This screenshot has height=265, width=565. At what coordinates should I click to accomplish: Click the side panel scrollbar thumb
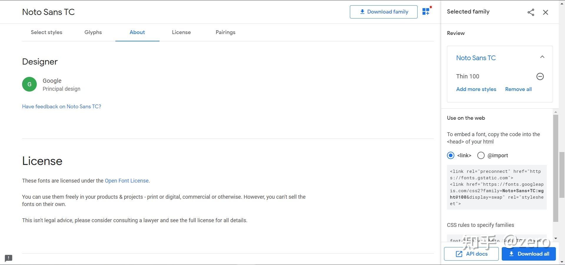click(x=556, y=168)
